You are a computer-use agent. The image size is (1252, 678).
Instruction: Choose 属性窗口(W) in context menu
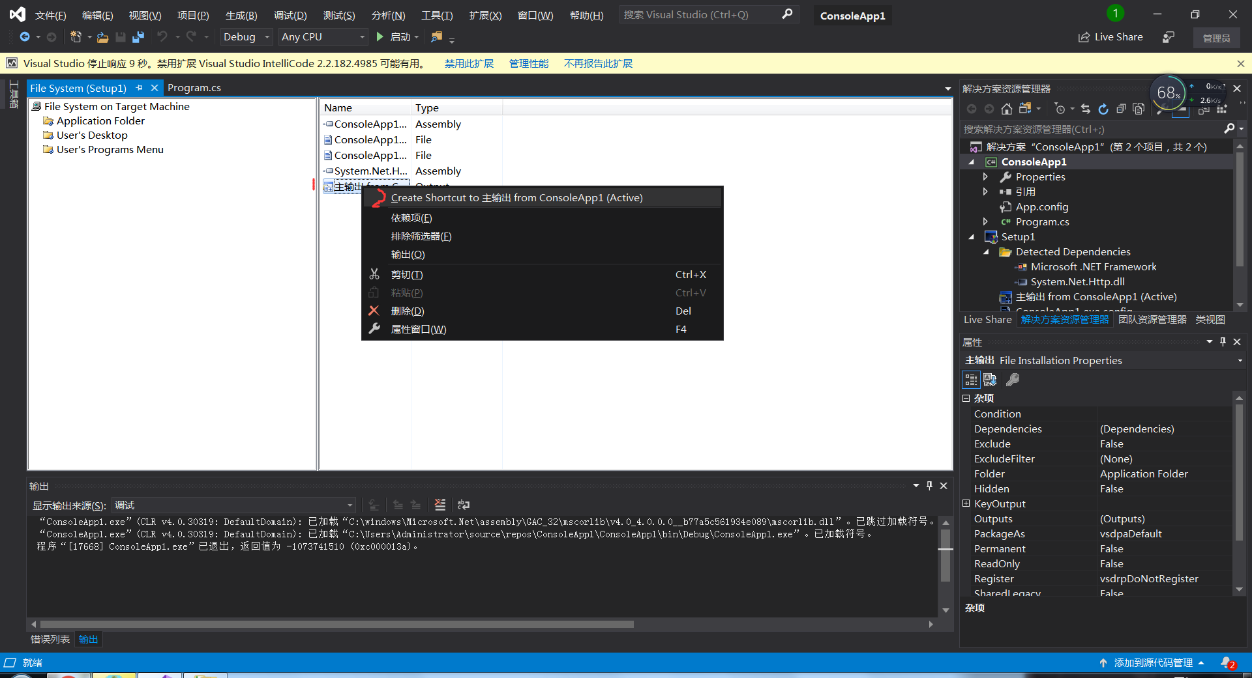(543, 330)
